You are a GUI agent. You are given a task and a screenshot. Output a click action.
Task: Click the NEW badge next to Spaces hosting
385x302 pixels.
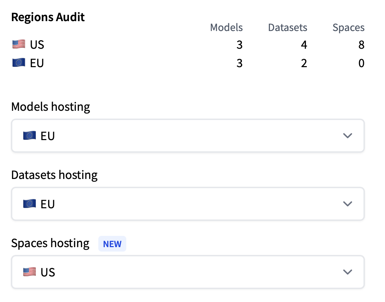112,243
